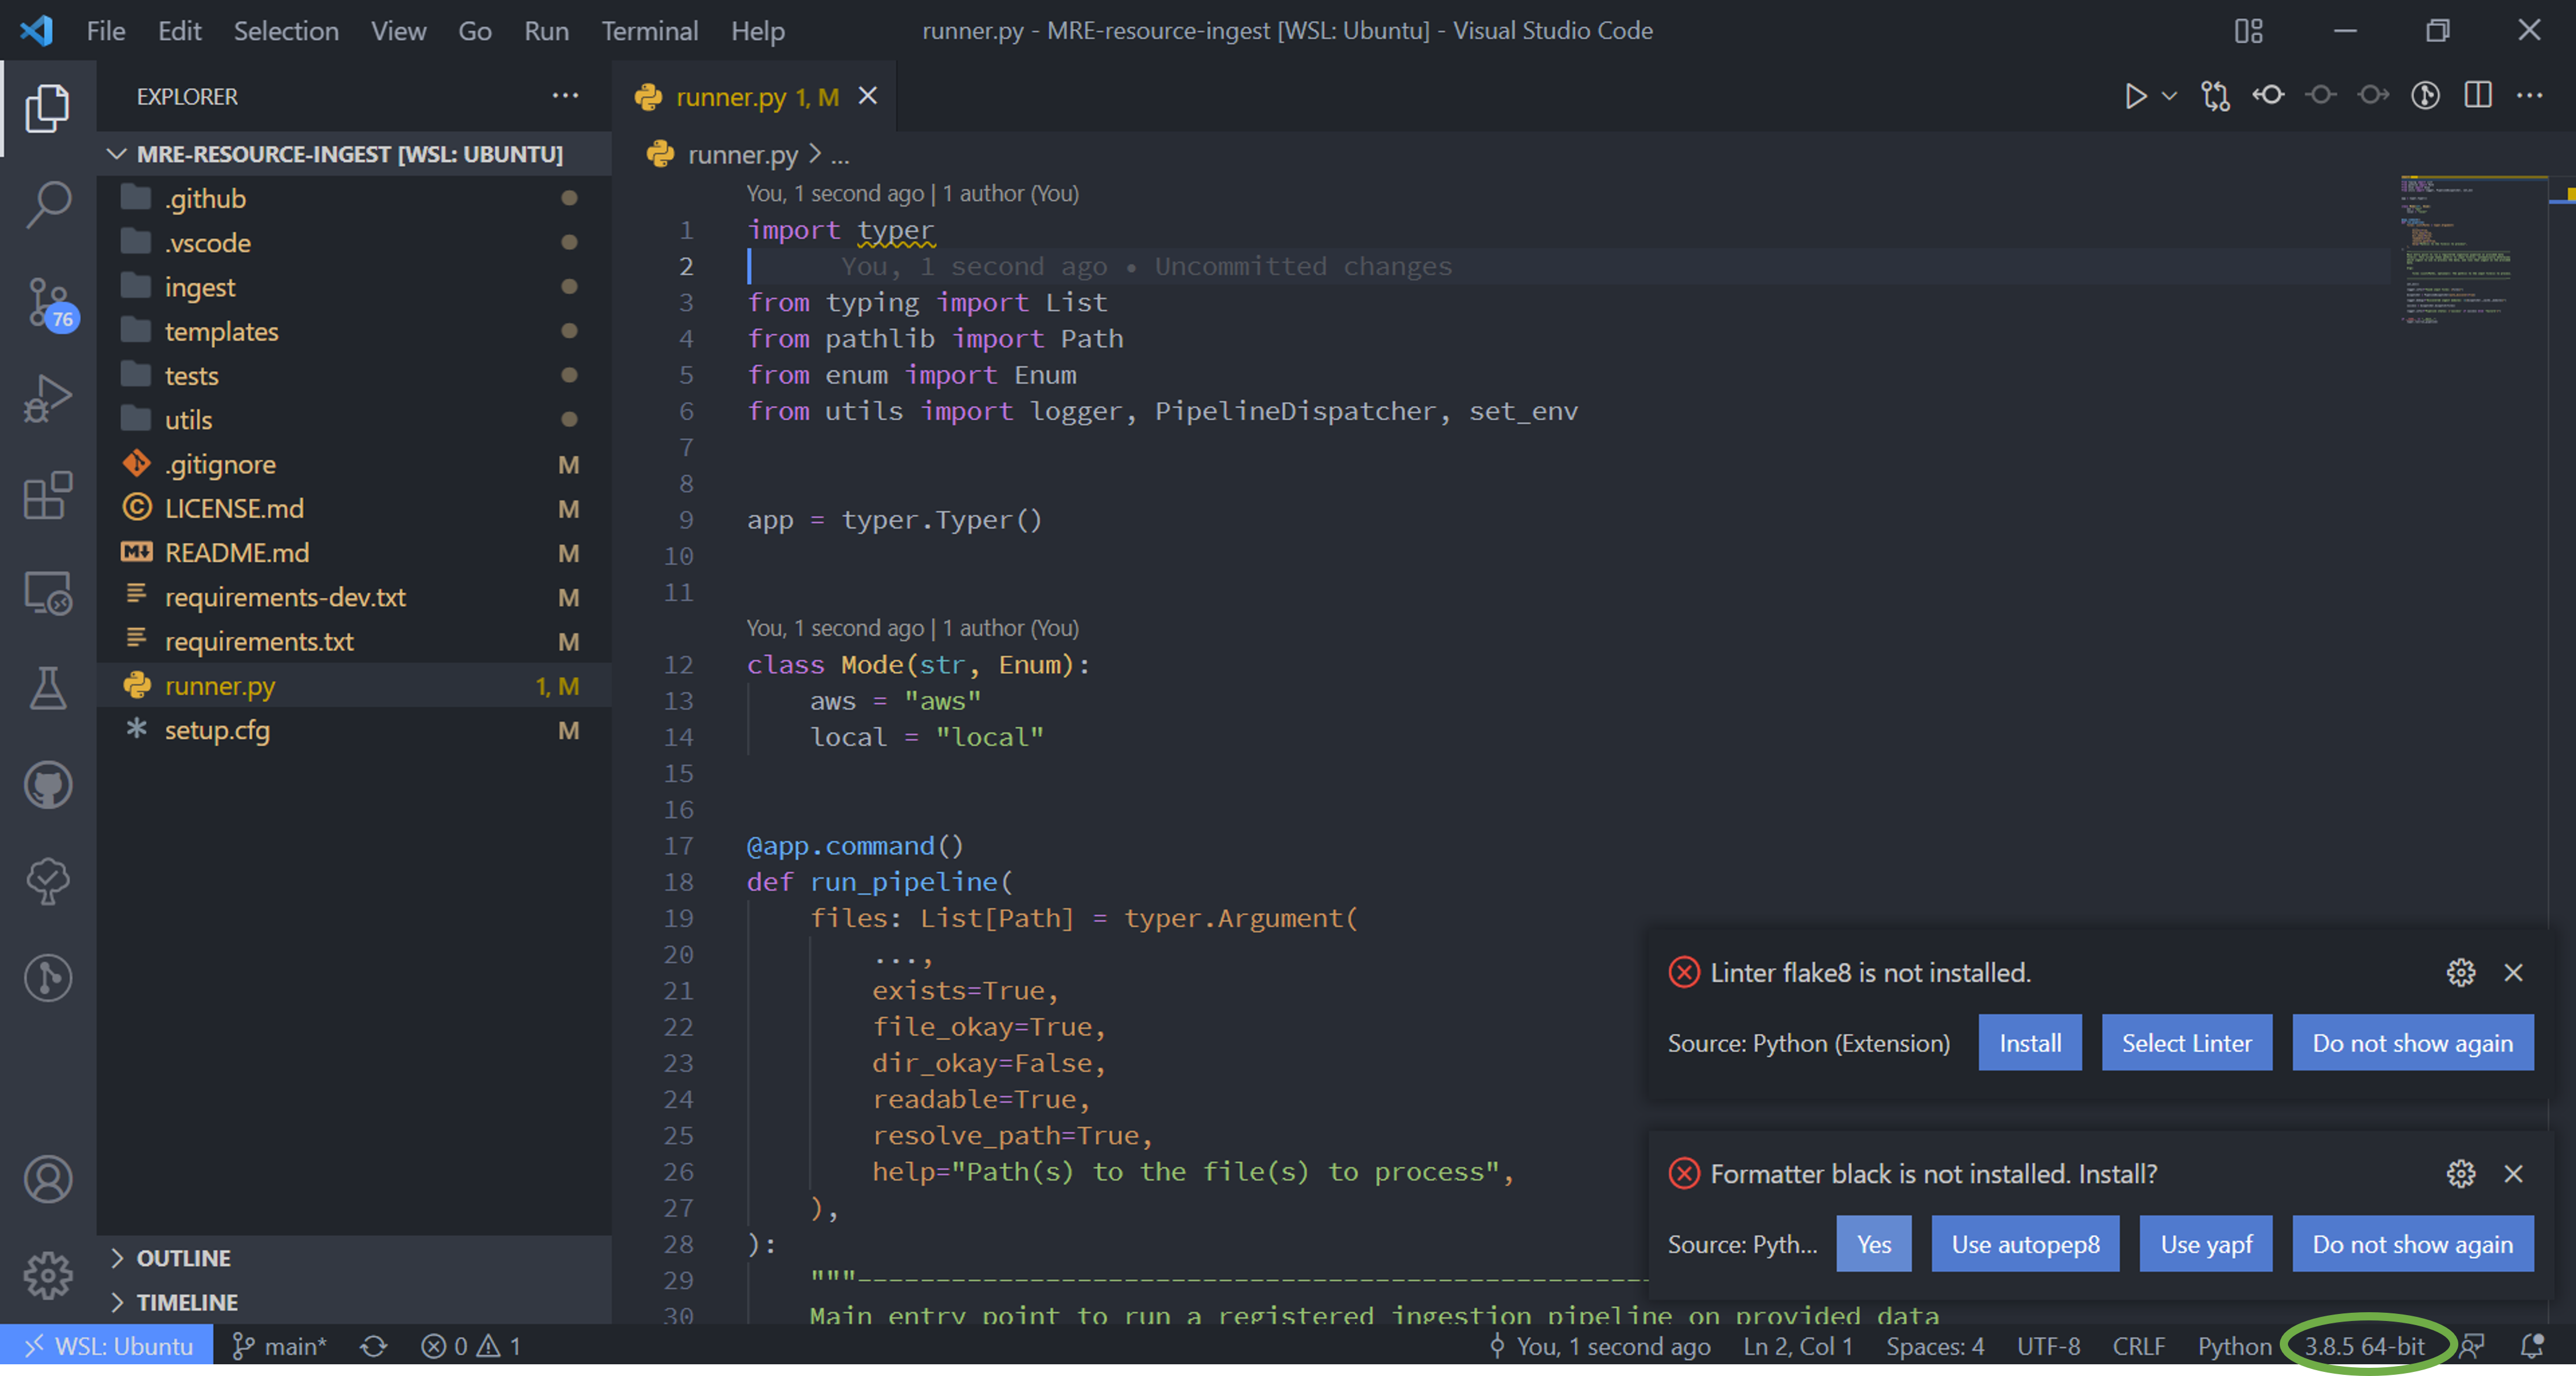The height and width of the screenshot is (1376, 2576).
Task: Customize layout icon in title bar
Action: coord(2248,31)
